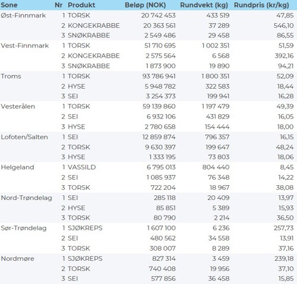Select the Nord-Trøndelag zone cell

26,198
